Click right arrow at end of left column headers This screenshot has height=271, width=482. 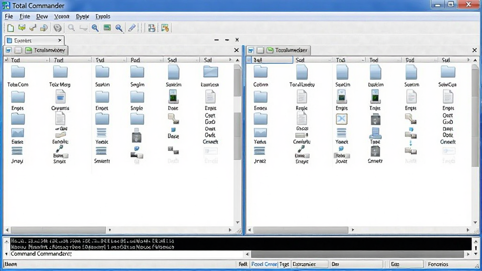tap(230, 60)
